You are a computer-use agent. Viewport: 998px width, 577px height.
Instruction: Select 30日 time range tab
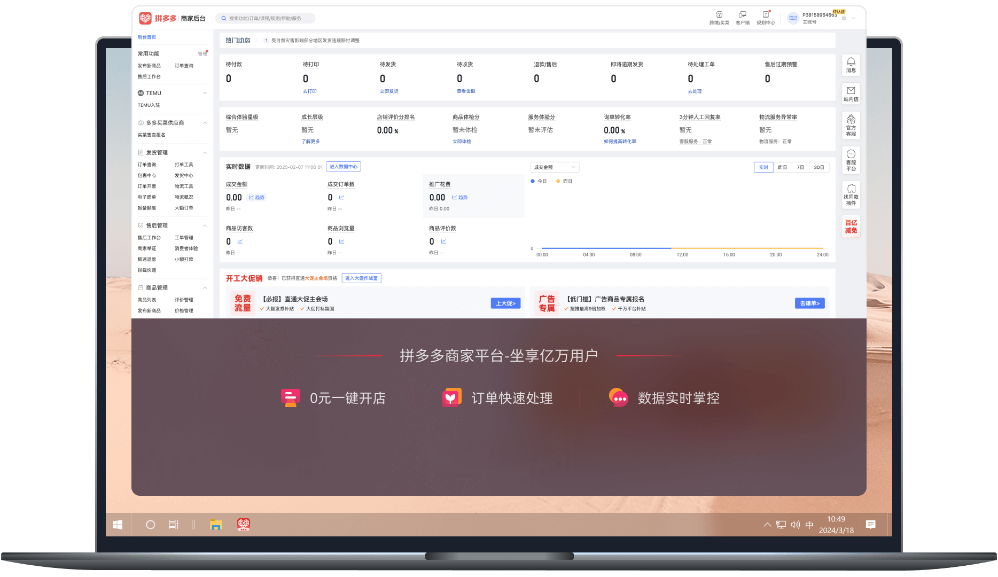[819, 167]
